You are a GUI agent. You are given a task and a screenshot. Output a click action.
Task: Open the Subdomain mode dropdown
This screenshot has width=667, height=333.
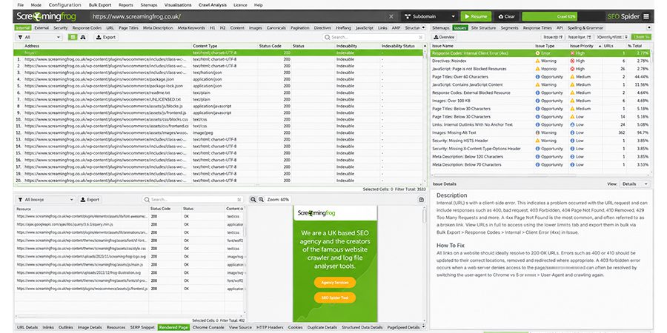(x=430, y=16)
